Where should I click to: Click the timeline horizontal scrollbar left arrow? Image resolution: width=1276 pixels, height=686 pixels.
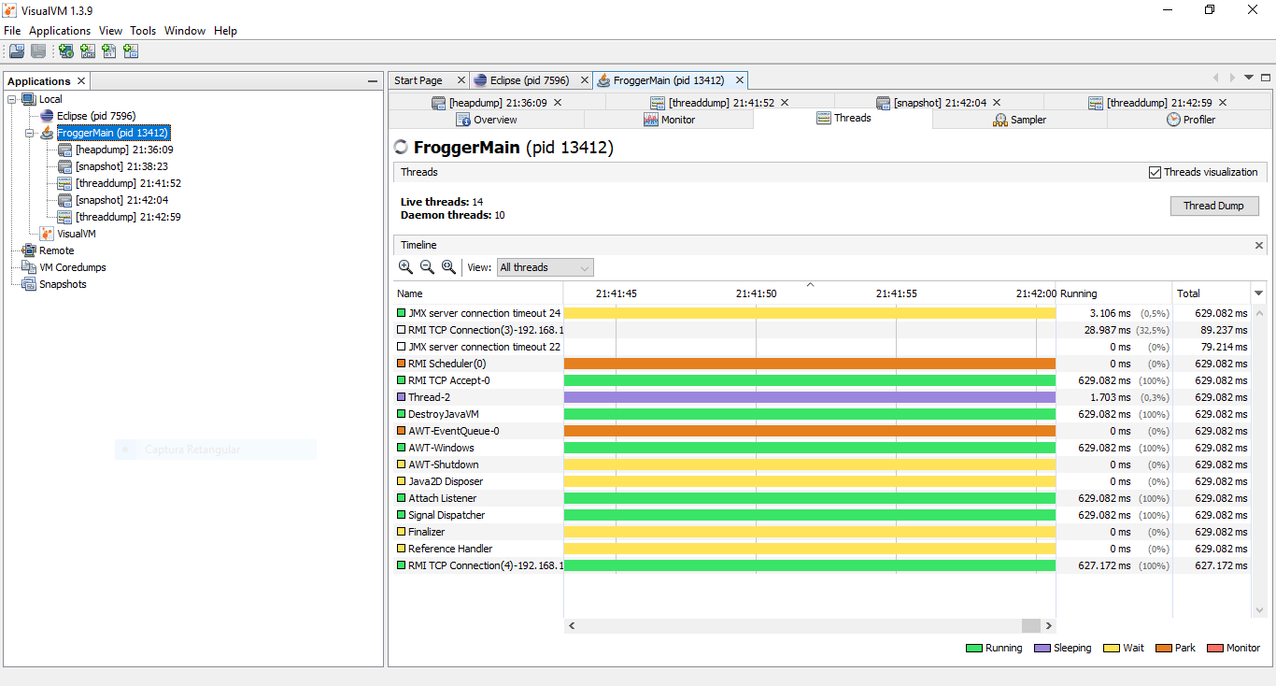click(x=572, y=626)
